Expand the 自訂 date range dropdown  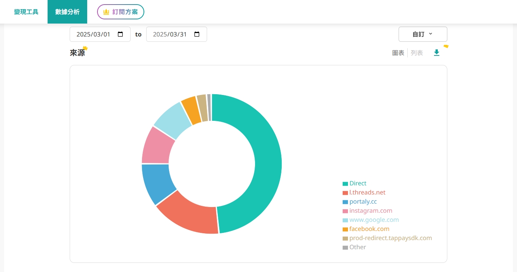tap(423, 34)
